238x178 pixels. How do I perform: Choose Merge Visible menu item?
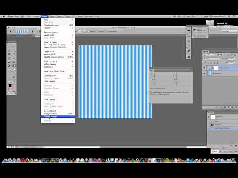[x=58, y=114]
